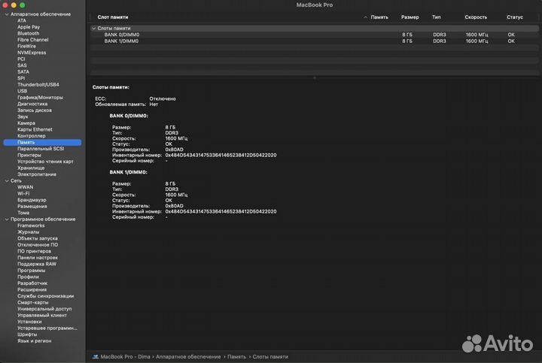
Task: Select Звук in sidebar
Action: [23, 116]
